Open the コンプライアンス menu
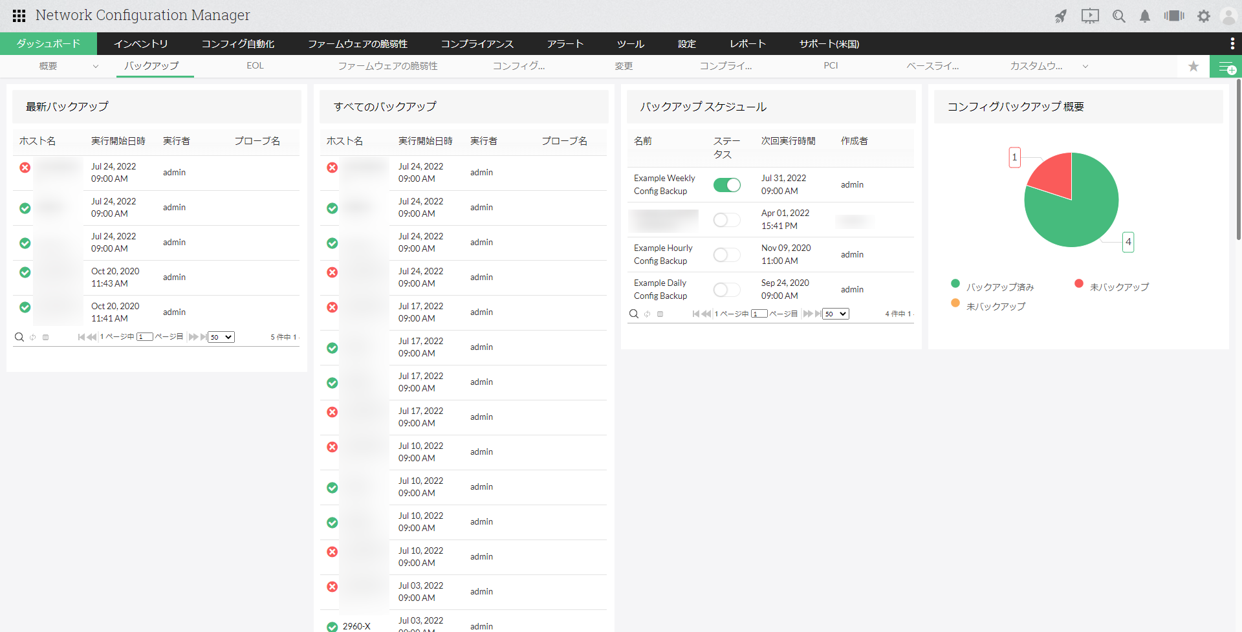Viewport: 1242px width, 632px height. [x=477, y=44]
